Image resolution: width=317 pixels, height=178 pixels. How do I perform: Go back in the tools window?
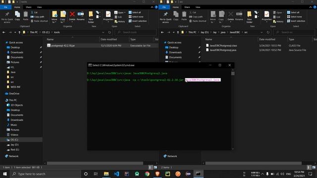[x=4, y=32]
